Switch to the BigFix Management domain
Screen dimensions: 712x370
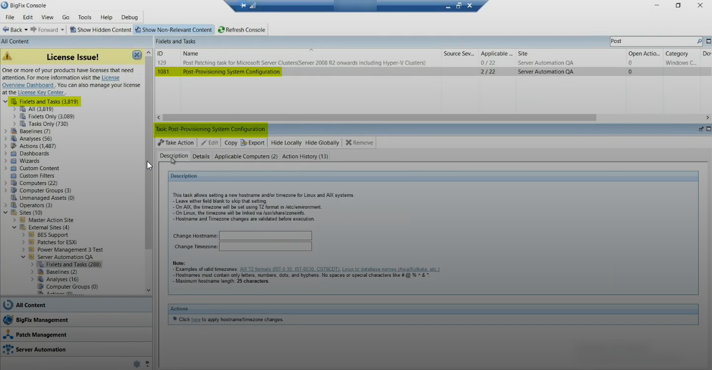click(76, 320)
